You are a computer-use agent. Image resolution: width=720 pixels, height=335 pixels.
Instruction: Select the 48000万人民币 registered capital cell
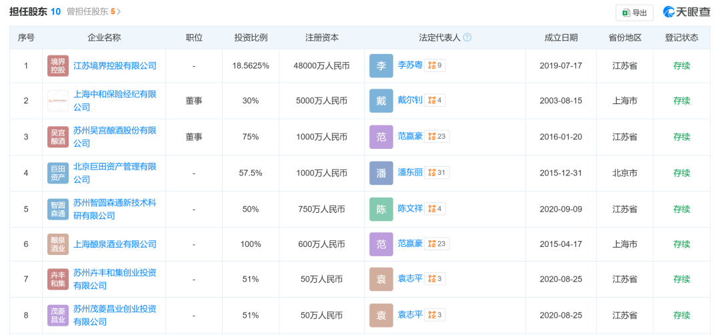(x=321, y=65)
